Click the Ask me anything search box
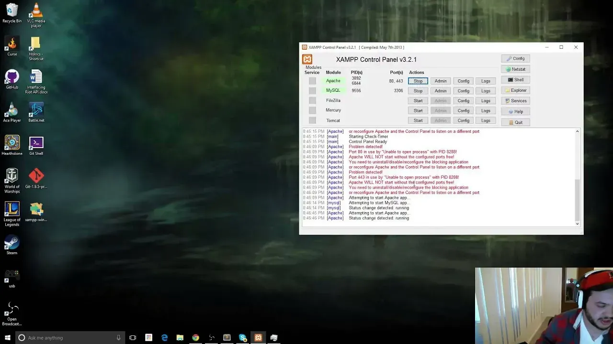Screen dimensions: 613x344 tap(70, 338)
